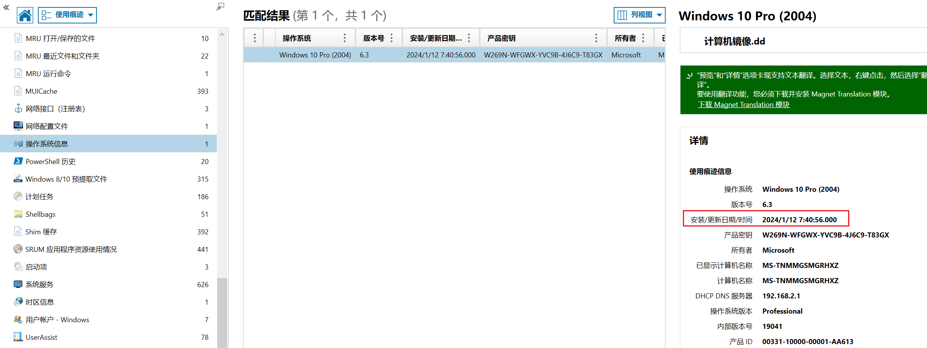
Task: Click Windows 8/10 预提取文件 icon
Action: (18, 179)
